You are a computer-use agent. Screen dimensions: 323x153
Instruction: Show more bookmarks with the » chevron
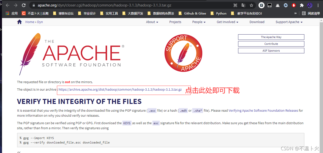pyautogui.click(x=295, y=14)
